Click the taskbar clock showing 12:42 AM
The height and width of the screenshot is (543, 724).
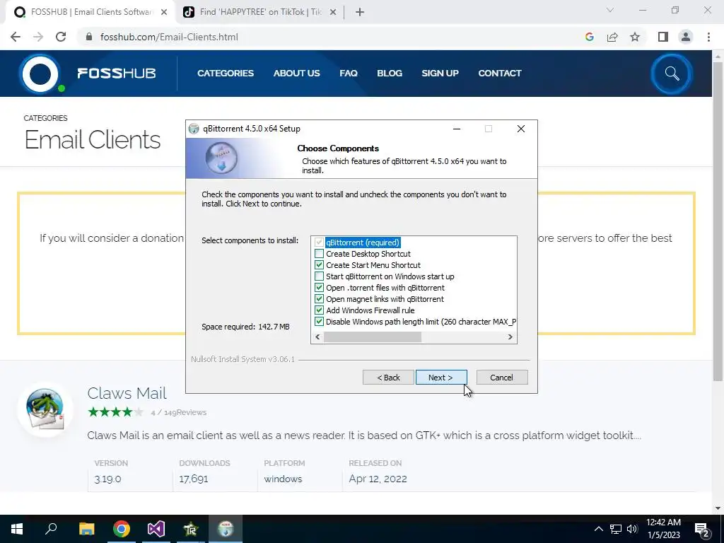click(x=663, y=529)
